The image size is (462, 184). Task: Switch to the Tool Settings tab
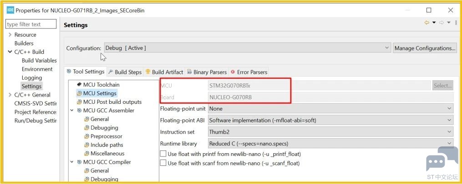(85, 72)
